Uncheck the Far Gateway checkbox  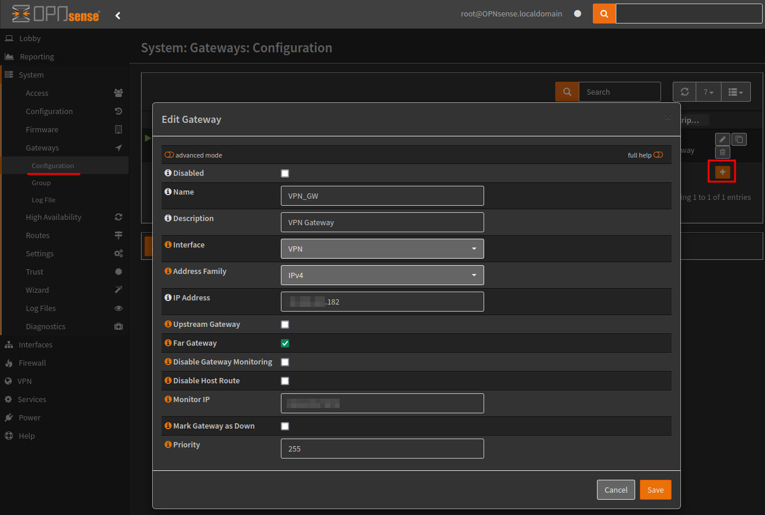click(285, 343)
